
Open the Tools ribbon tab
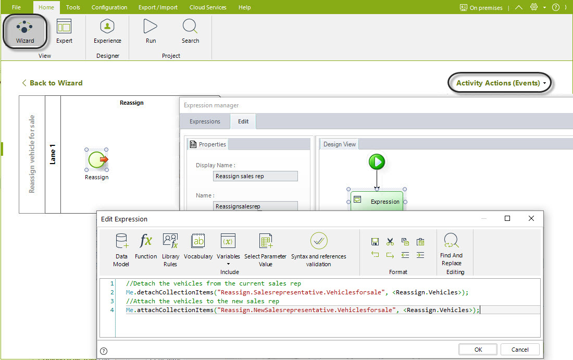click(73, 7)
